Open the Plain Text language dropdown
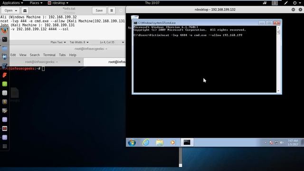Viewport: 304px width, 171px height. (x=58, y=42)
